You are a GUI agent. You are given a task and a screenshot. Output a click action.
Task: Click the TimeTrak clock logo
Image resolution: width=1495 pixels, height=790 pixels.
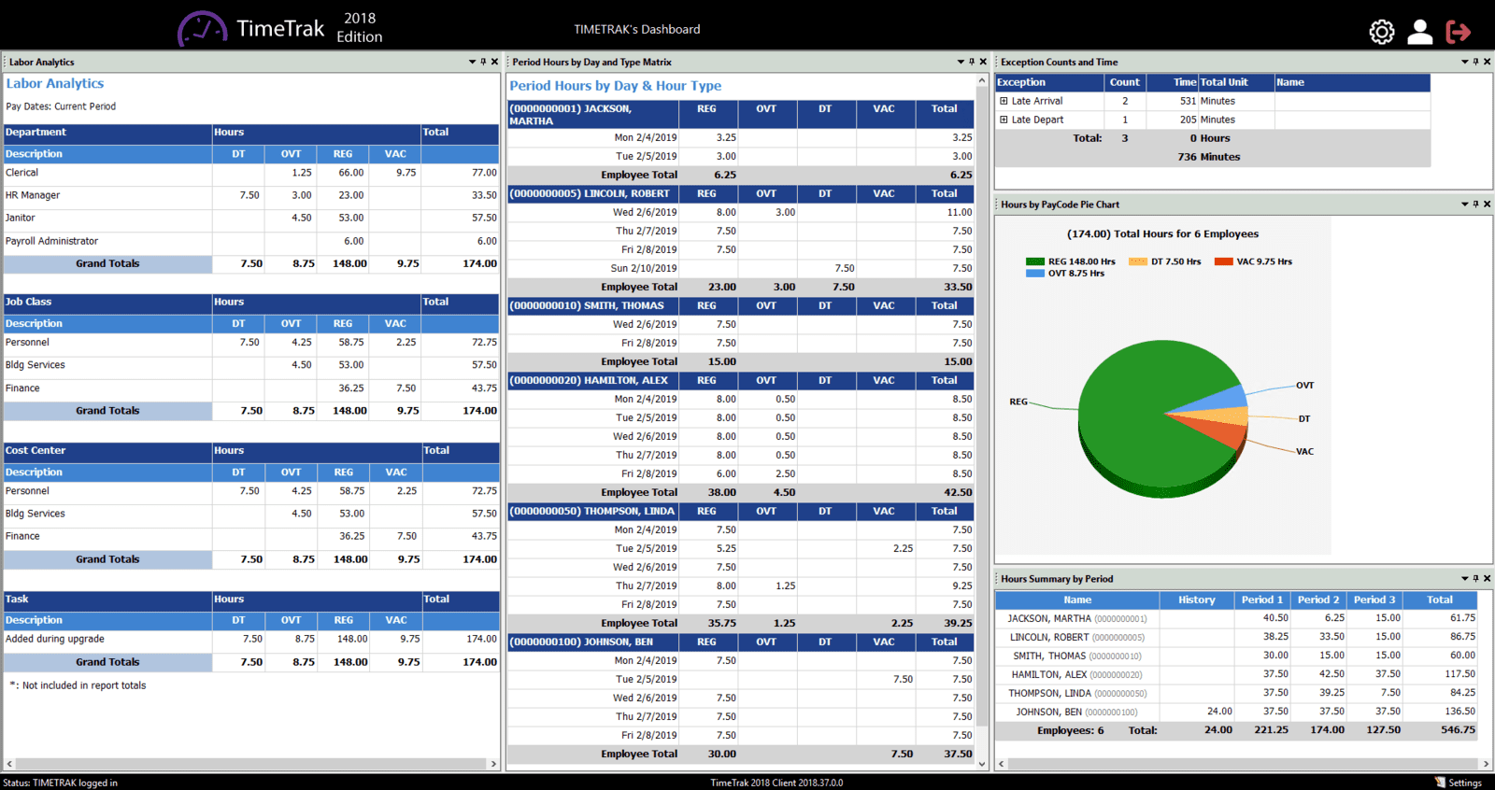tap(202, 29)
